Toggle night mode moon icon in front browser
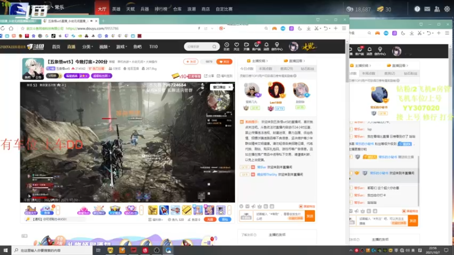454x255 pixels. [300, 28]
